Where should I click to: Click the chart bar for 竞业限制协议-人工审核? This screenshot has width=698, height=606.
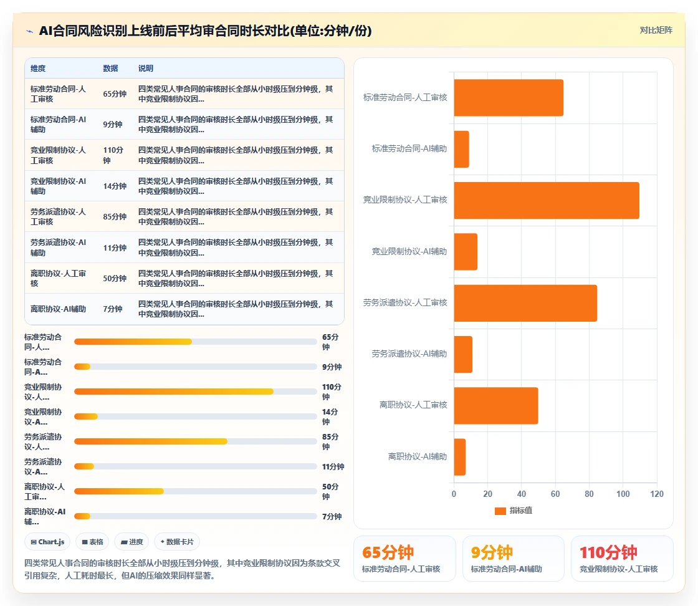pyautogui.click(x=547, y=200)
